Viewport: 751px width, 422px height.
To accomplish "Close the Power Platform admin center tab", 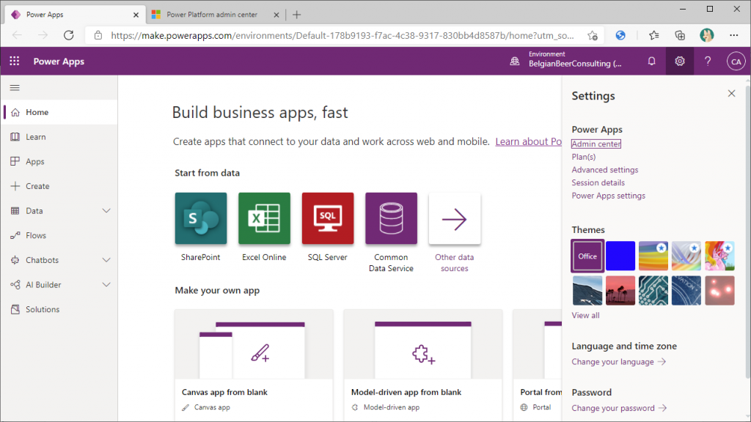I will click(x=276, y=15).
